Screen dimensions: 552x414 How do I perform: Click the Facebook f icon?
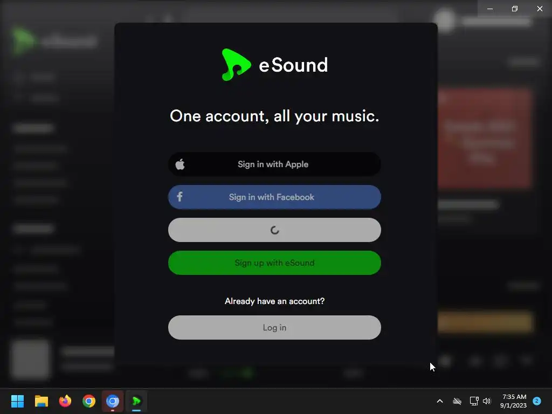(x=180, y=196)
